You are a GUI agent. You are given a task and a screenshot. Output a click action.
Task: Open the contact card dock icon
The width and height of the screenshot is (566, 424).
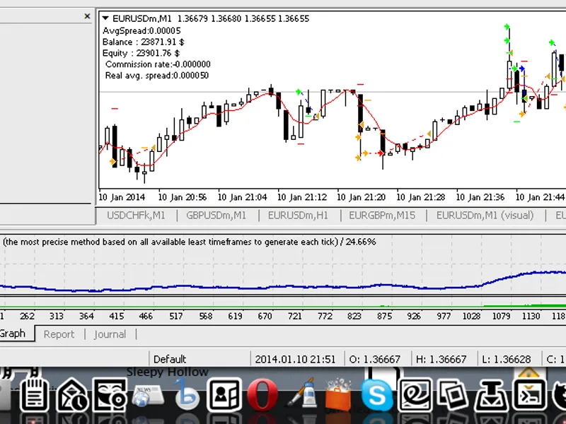pyautogui.click(x=224, y=395)
